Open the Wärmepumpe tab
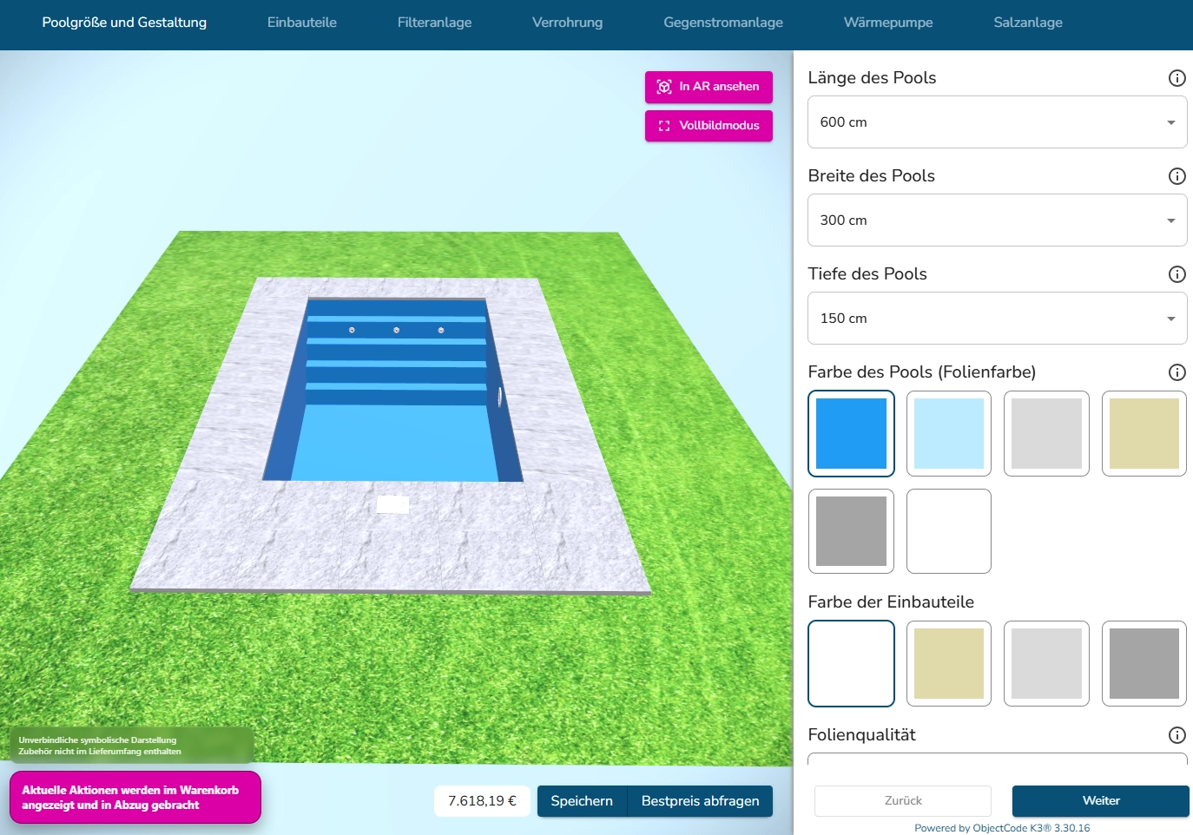This screenshot has height=835, width=1193. tap(887, 23)
